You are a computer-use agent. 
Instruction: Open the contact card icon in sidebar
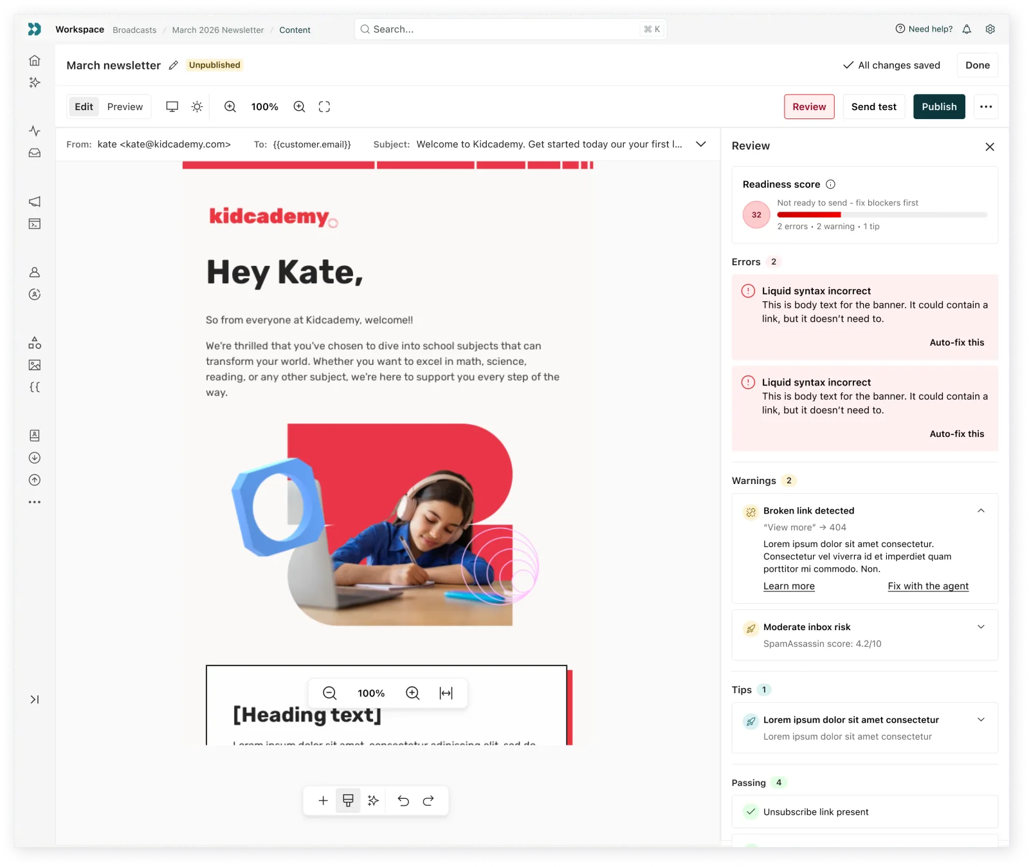(x=35, y=436)
